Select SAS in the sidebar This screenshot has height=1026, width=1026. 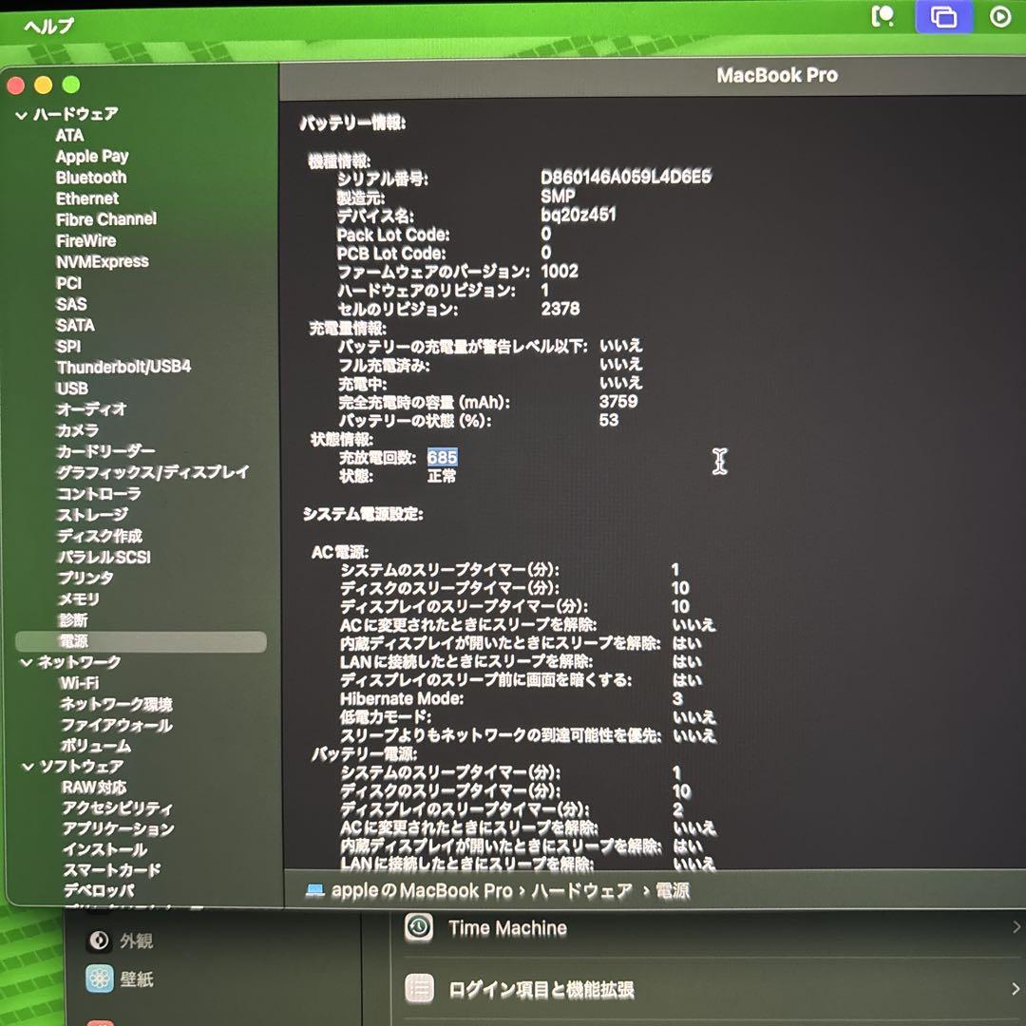(x=71, y=304)
